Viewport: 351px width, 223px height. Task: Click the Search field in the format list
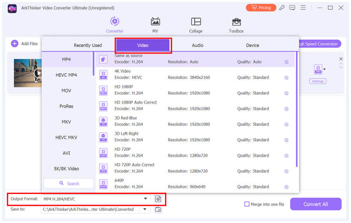(x=69, y=183)
